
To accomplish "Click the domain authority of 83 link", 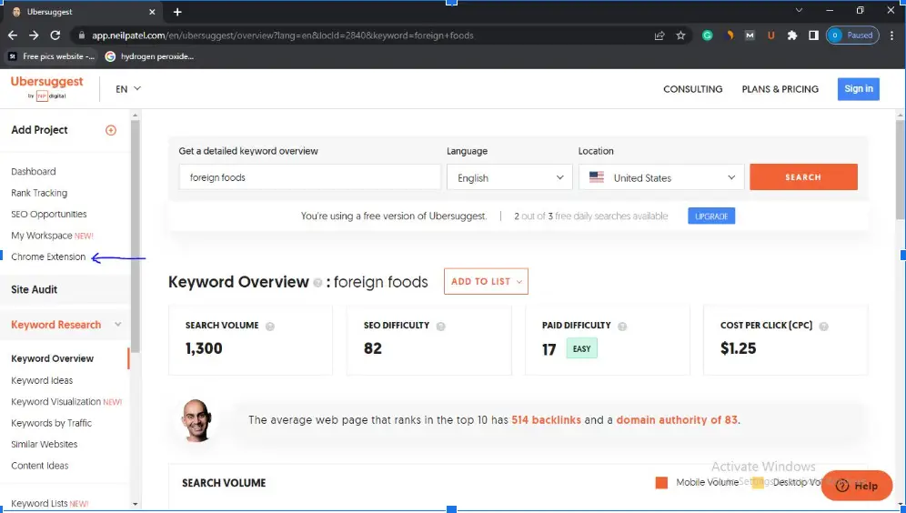I will tap(677, 420).
